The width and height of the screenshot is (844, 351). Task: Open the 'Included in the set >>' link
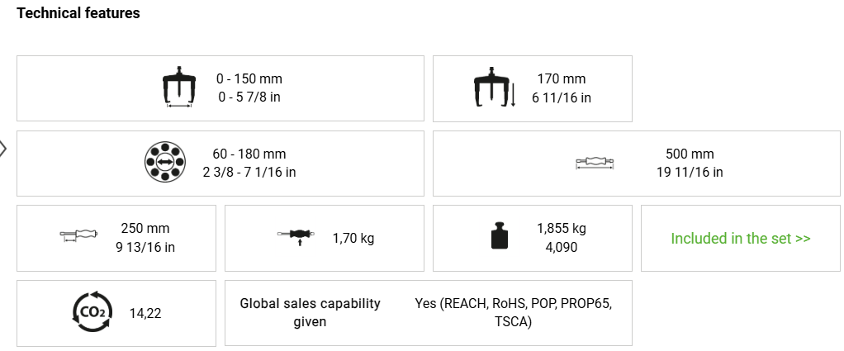pyautogui.click(x=741, y=238)
